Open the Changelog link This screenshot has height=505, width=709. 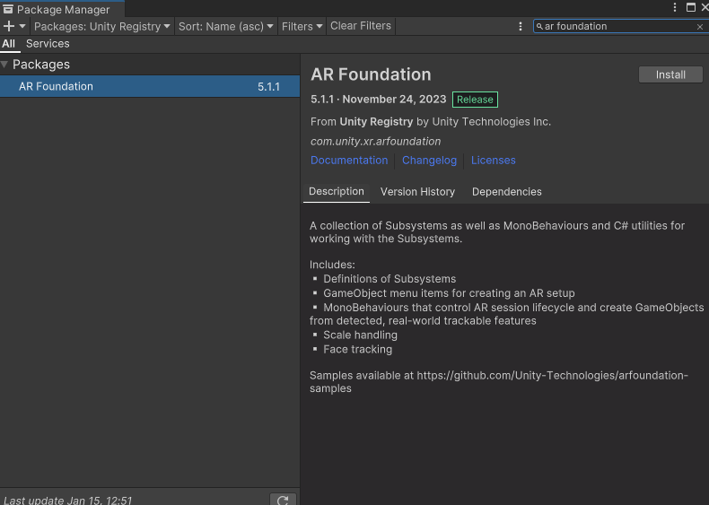[x=429, y=160]
